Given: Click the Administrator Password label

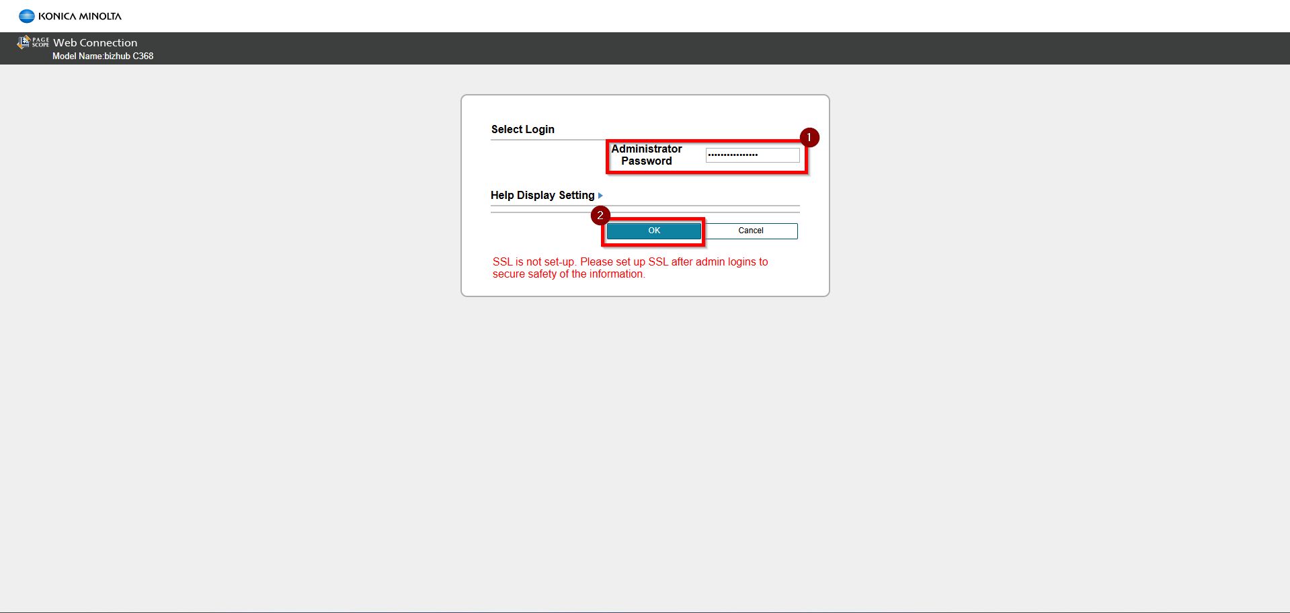Looking at the screenshot, I should [646, 155].
